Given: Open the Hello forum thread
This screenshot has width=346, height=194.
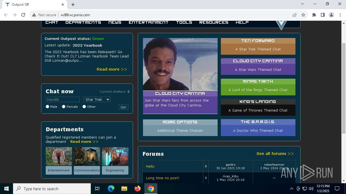Looking at the screenshot, I should 150,167.
